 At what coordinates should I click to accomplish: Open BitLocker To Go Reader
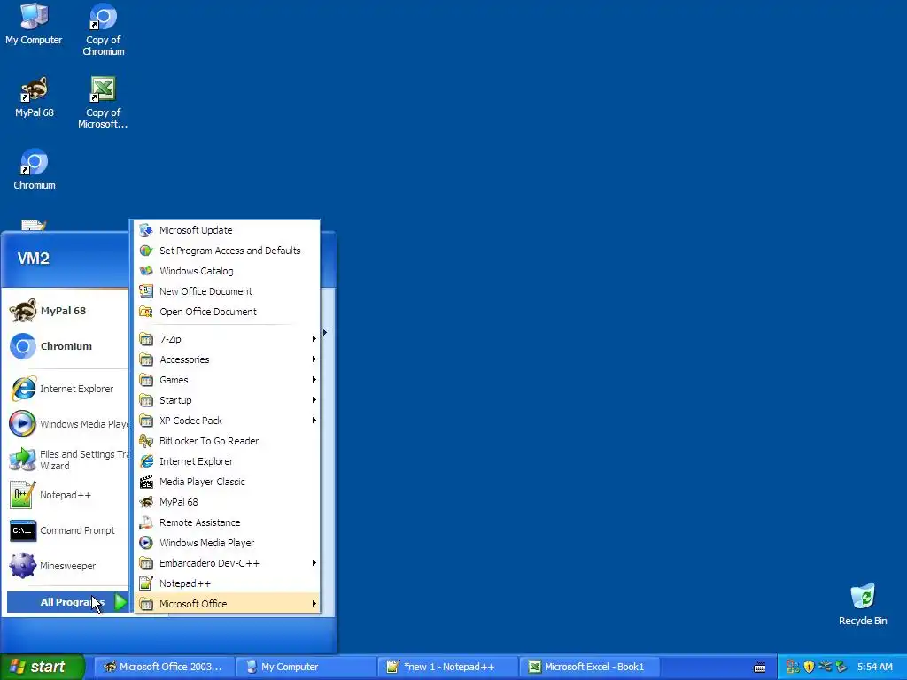click(228, 441)
